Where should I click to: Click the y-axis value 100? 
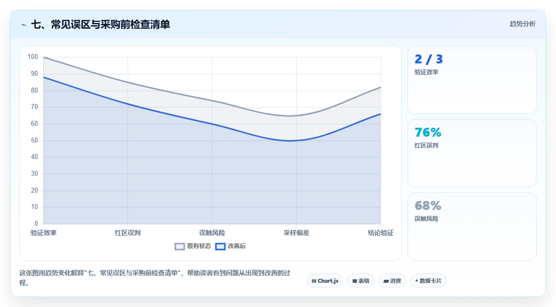pyautogui.click(x=33, y=57)
